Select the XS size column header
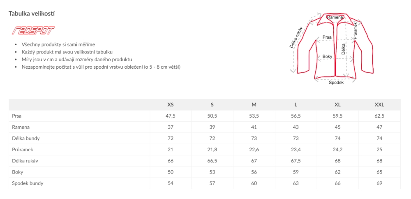411x199 pixels. (x=171, y=105)
